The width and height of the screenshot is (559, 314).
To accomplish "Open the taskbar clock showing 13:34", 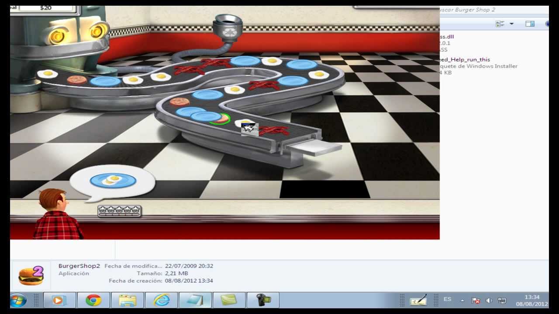I will point(531,300).
